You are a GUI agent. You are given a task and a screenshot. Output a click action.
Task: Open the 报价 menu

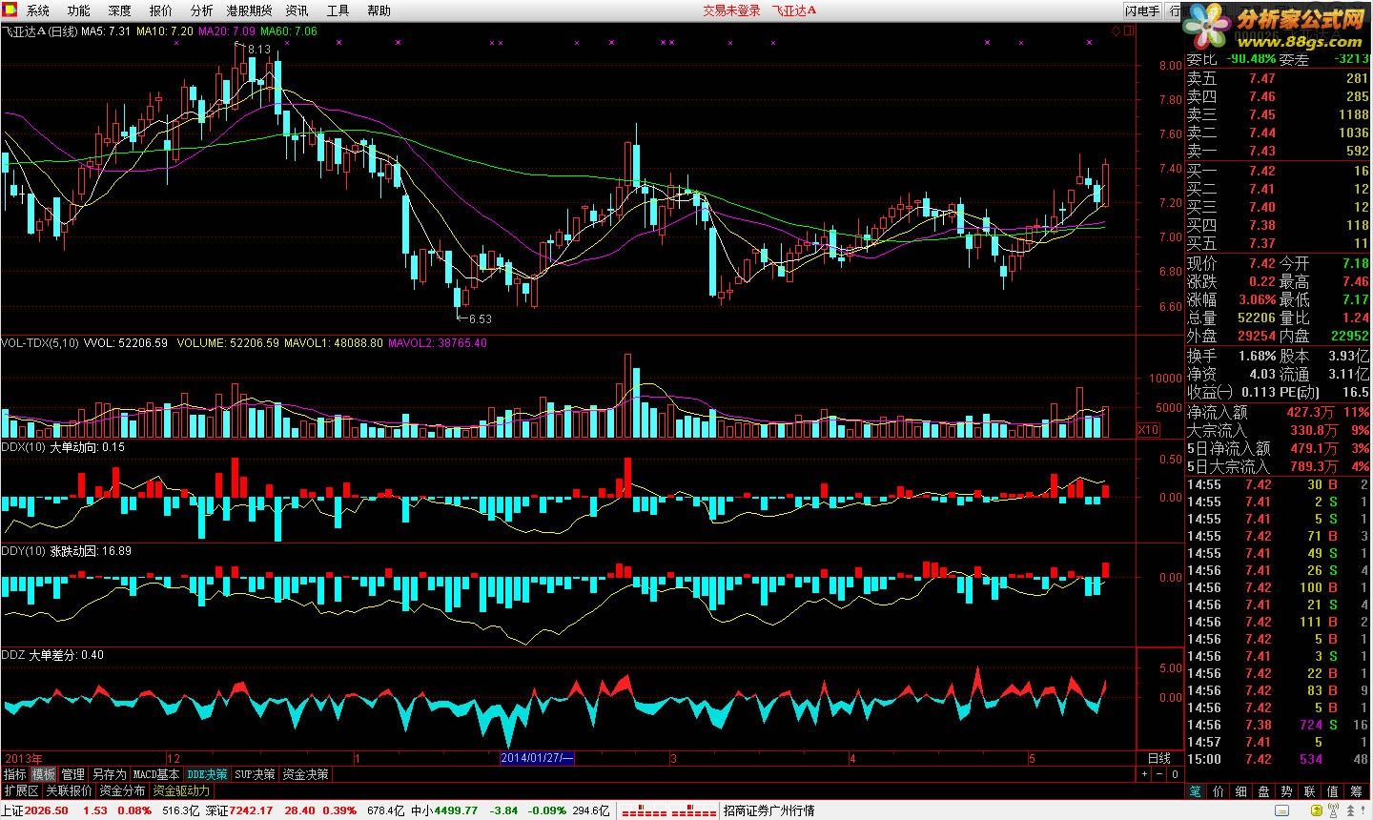tap(161, 10)
